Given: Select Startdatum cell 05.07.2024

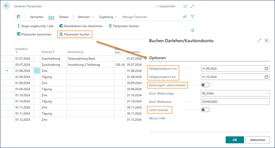Looking at the screenshot, I should [x=24, y=64].
